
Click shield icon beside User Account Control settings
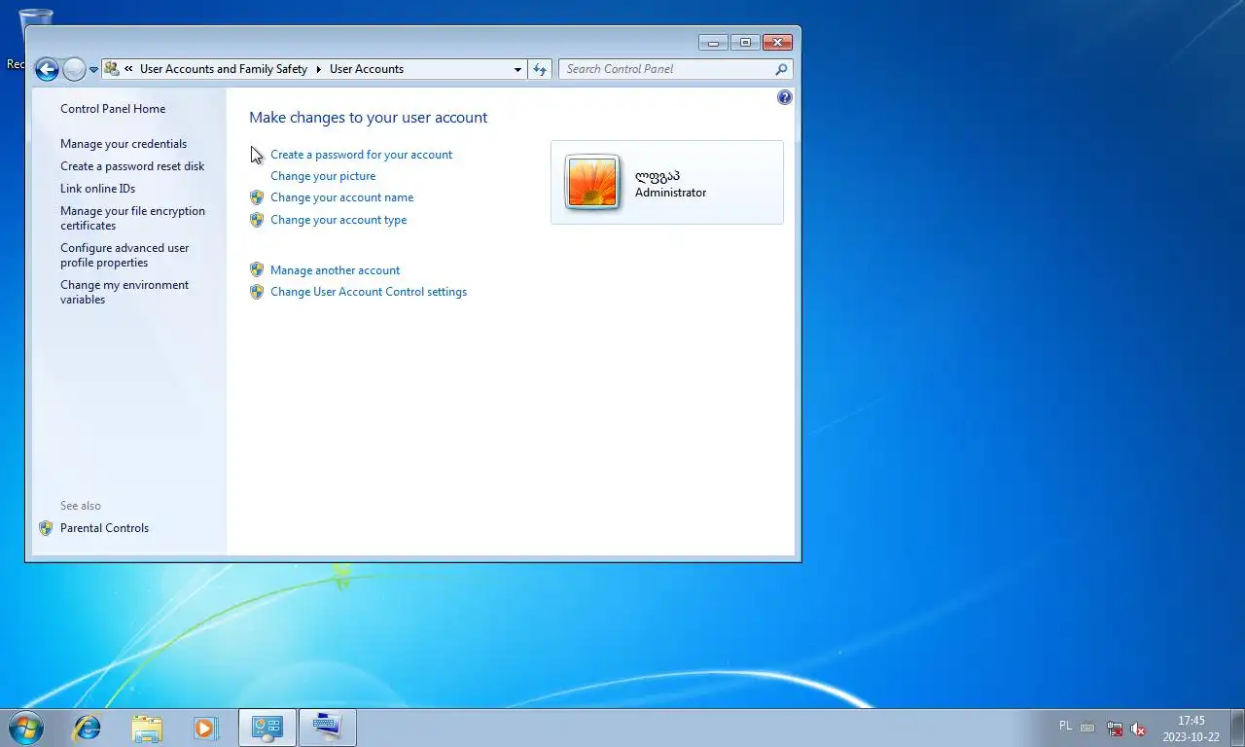(257, 292)
